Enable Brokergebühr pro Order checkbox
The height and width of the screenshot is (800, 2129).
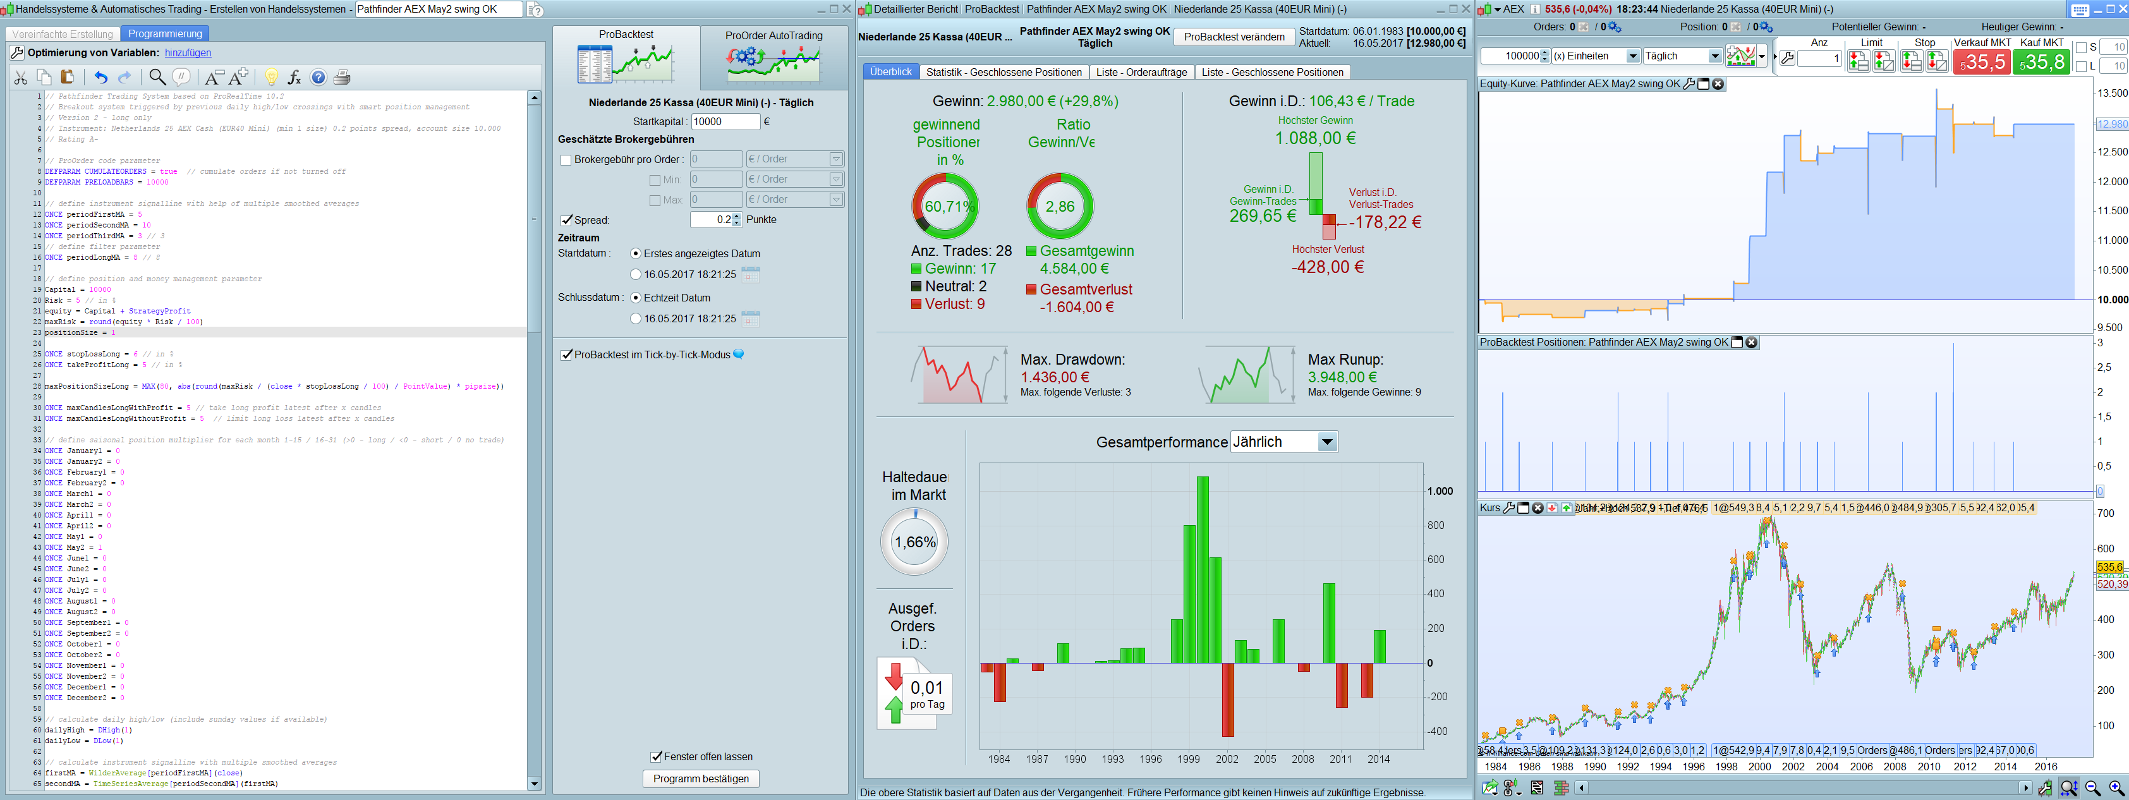(566, 161)
